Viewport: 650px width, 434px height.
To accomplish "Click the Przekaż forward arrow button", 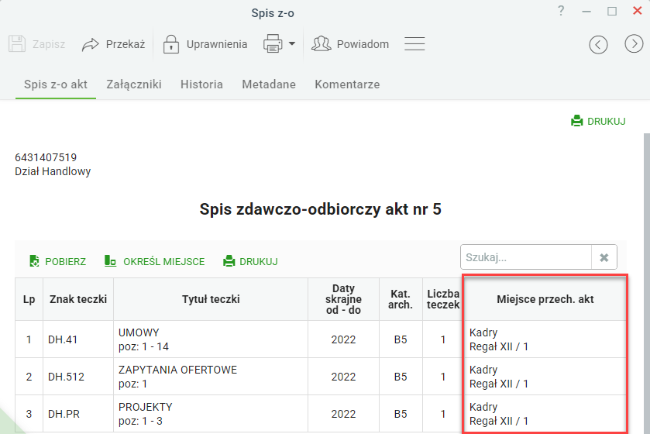I will [x=113, y=44].
